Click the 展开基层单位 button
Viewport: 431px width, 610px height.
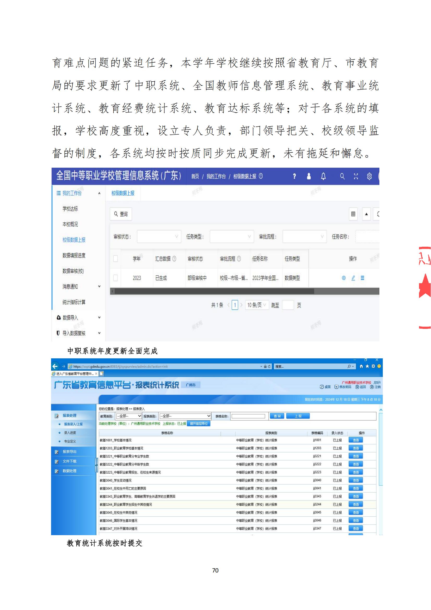[199, 424]
